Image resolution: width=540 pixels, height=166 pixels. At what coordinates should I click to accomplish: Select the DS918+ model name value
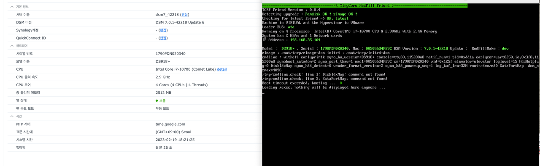pyautogui.click(x=162, y=61)
